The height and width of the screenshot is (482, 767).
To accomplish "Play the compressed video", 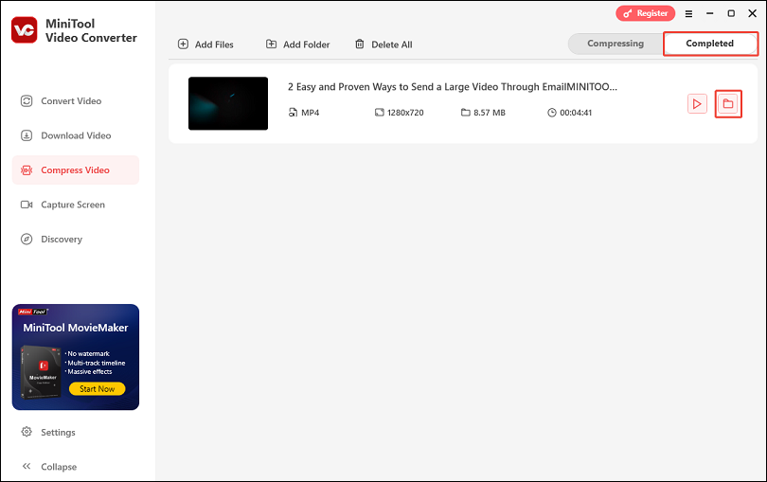I will coord(697,104).
